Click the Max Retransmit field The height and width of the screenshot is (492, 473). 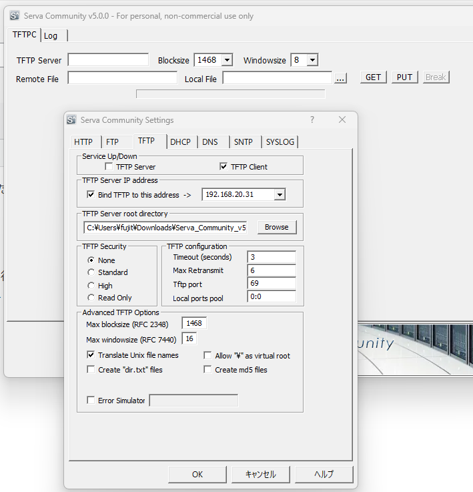coord(272,270)
